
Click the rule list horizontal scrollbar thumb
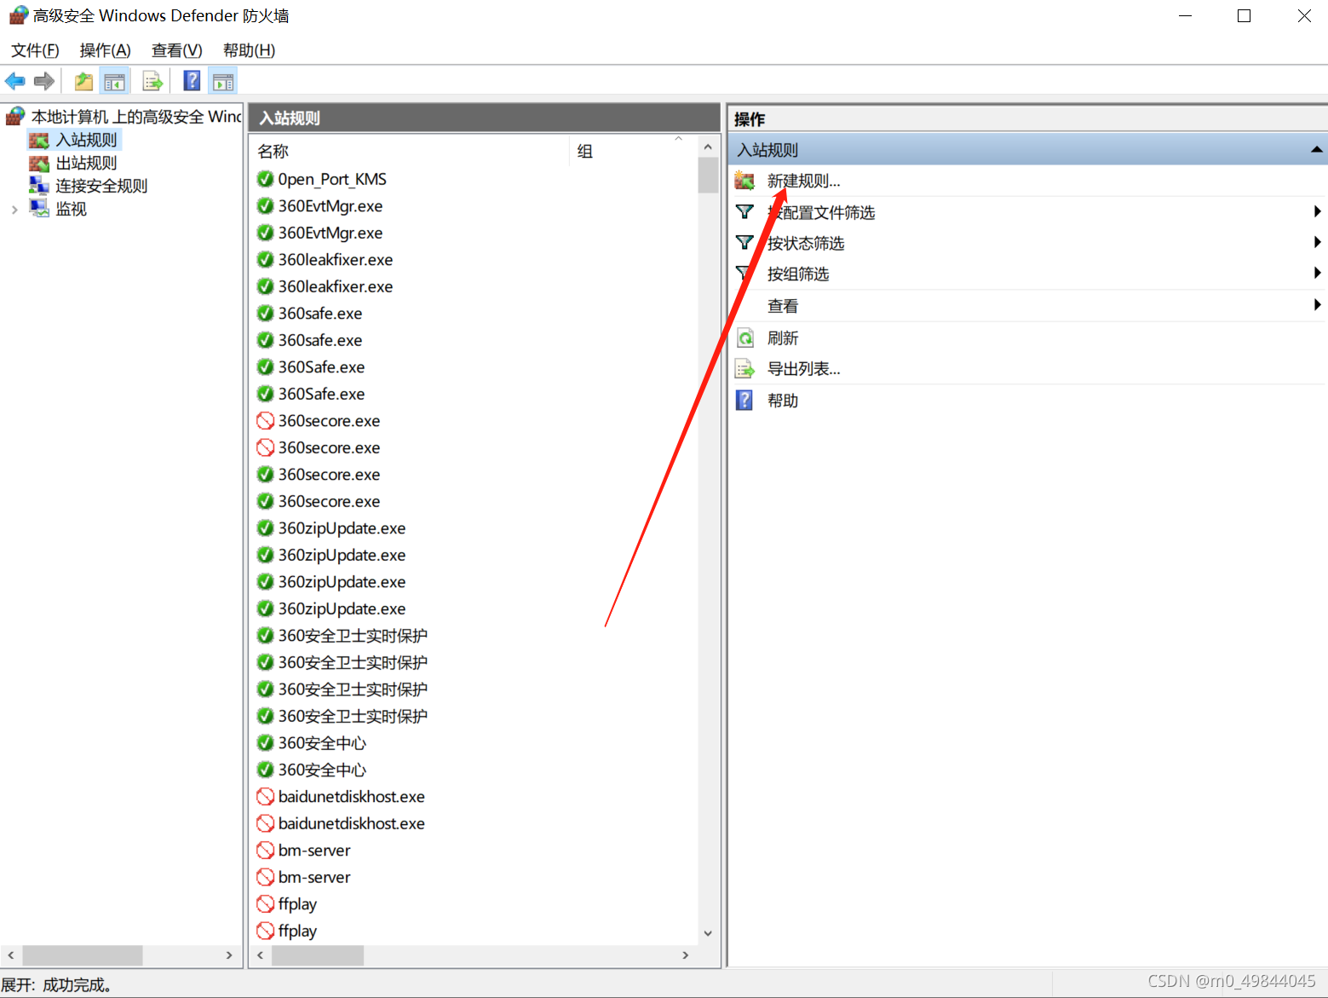coord(318,955)
